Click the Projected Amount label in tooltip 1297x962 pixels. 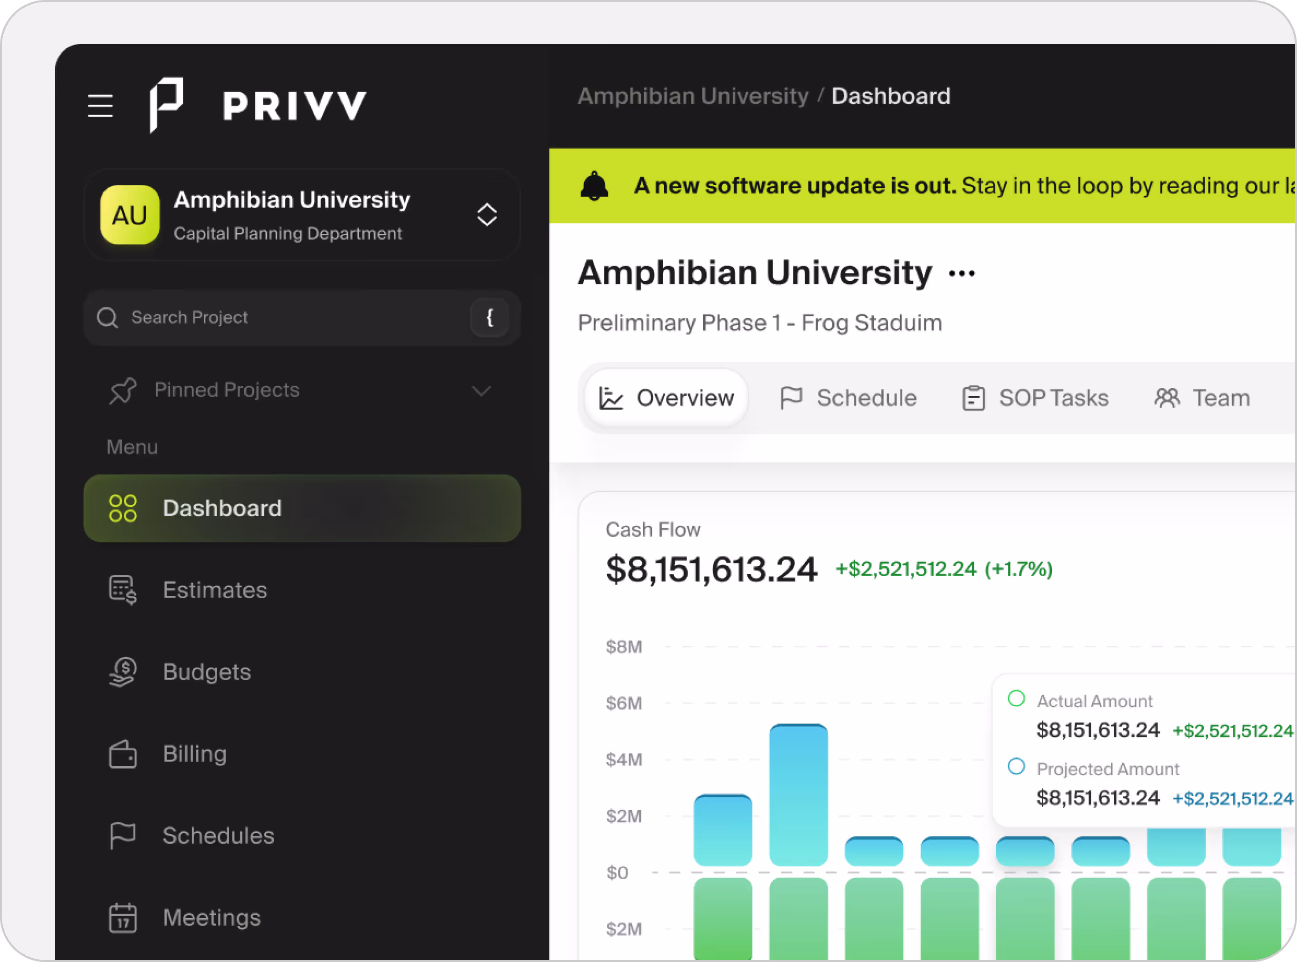(1108, 769)
